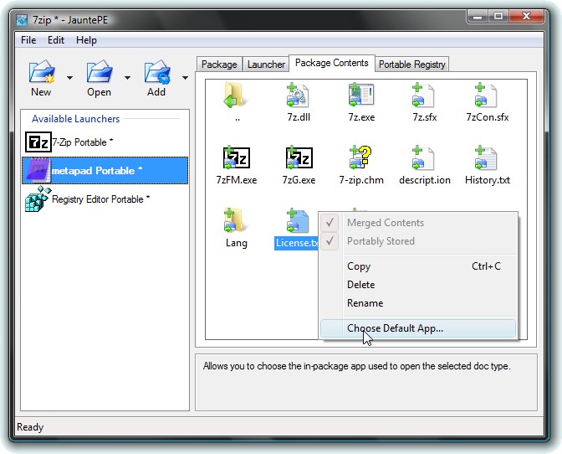Choose Rename from the context menu
562x454 pixels.
(x=418, y=303)
